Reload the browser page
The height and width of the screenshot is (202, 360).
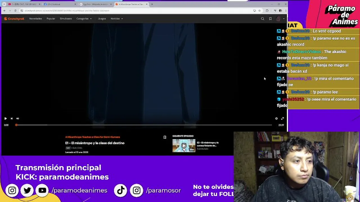coord(15,11)
